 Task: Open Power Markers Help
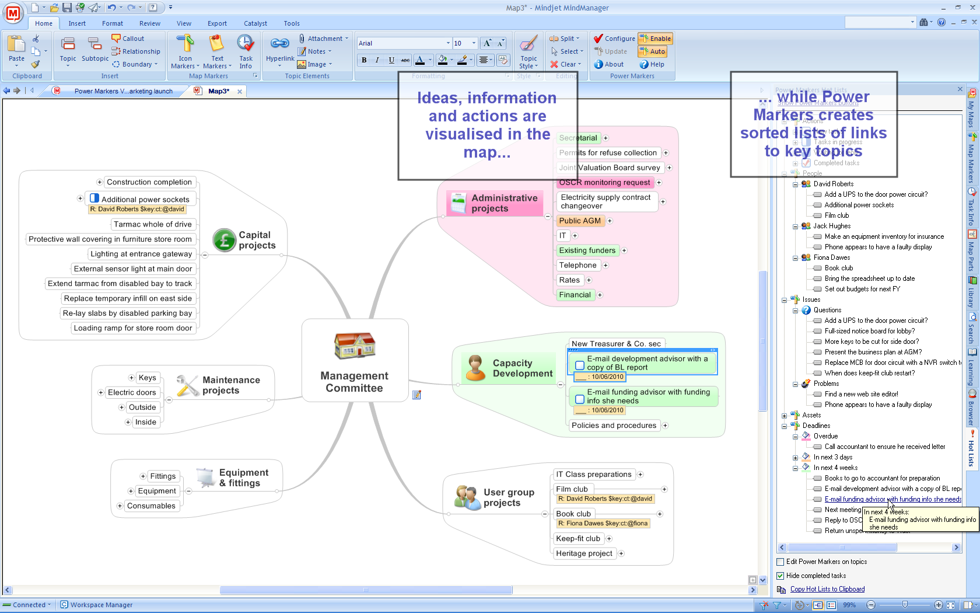click(652, 64)
